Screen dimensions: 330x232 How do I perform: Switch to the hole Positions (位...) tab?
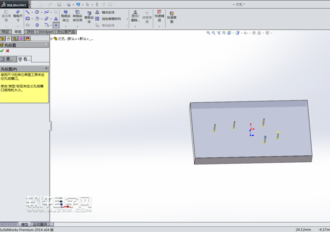pos(24,59)
